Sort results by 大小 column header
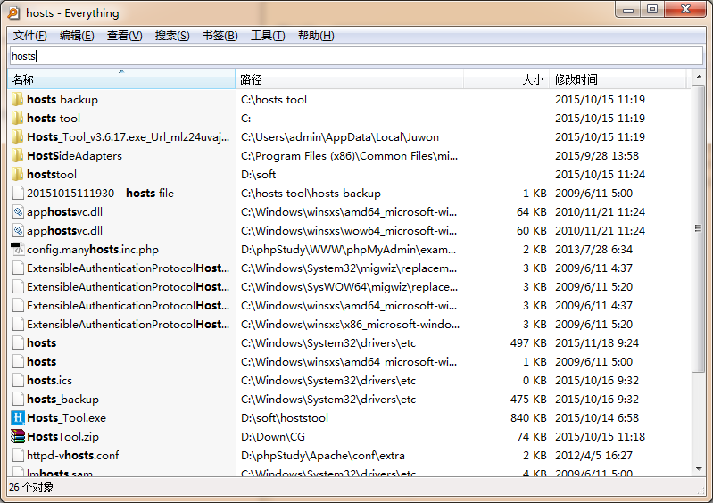Screen dimensions: 713x503 [506, 79]
